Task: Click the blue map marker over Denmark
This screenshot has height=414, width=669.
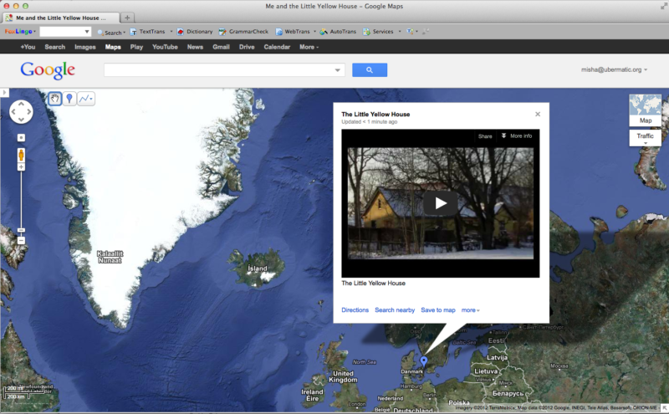Action: pos(424,361)
